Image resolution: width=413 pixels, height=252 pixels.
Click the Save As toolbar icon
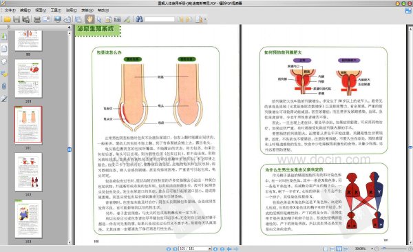point(26,19)
